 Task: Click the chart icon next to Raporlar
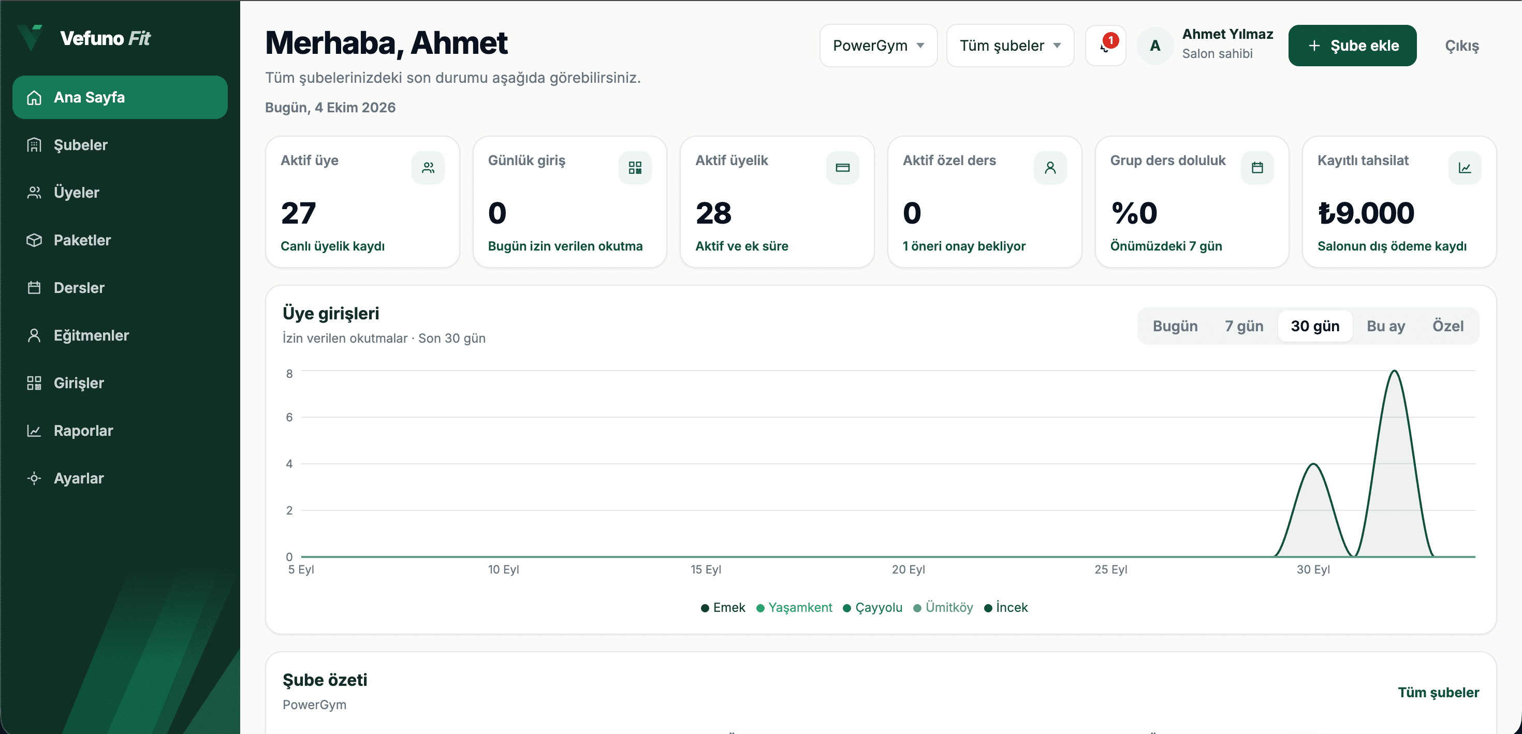34,431
